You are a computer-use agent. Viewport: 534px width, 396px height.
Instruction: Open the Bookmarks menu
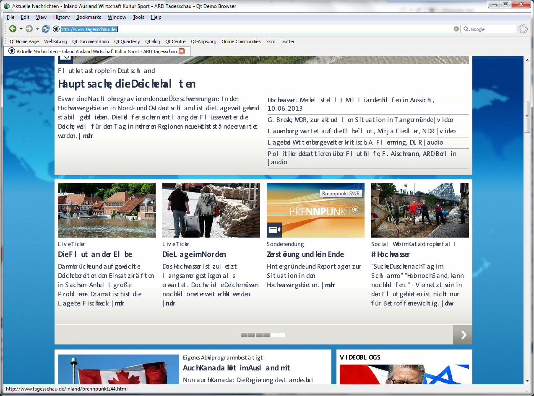coord(89,17)
